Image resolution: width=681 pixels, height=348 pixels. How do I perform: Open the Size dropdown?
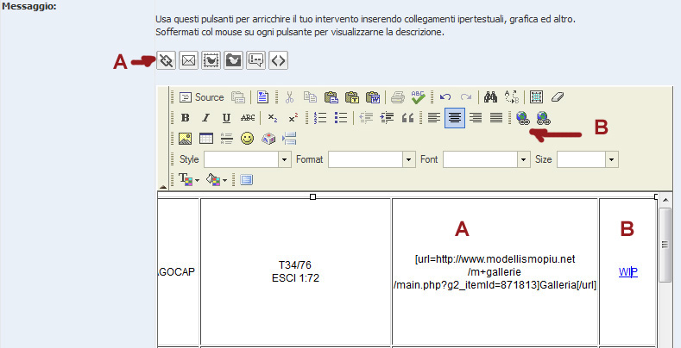click(x=612, y=159)
